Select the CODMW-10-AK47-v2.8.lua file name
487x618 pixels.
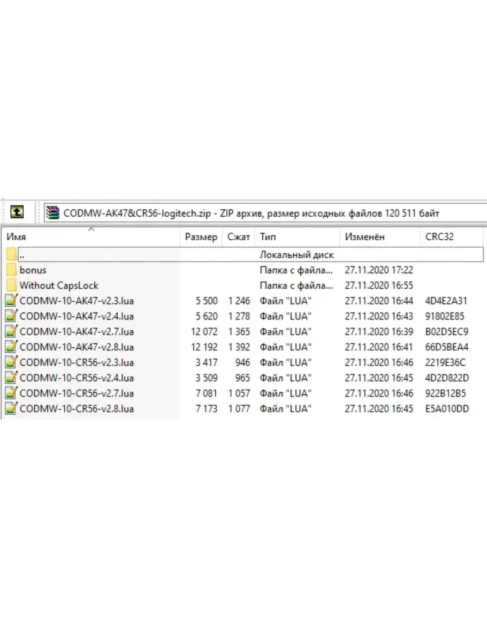[x=77, y=347]
